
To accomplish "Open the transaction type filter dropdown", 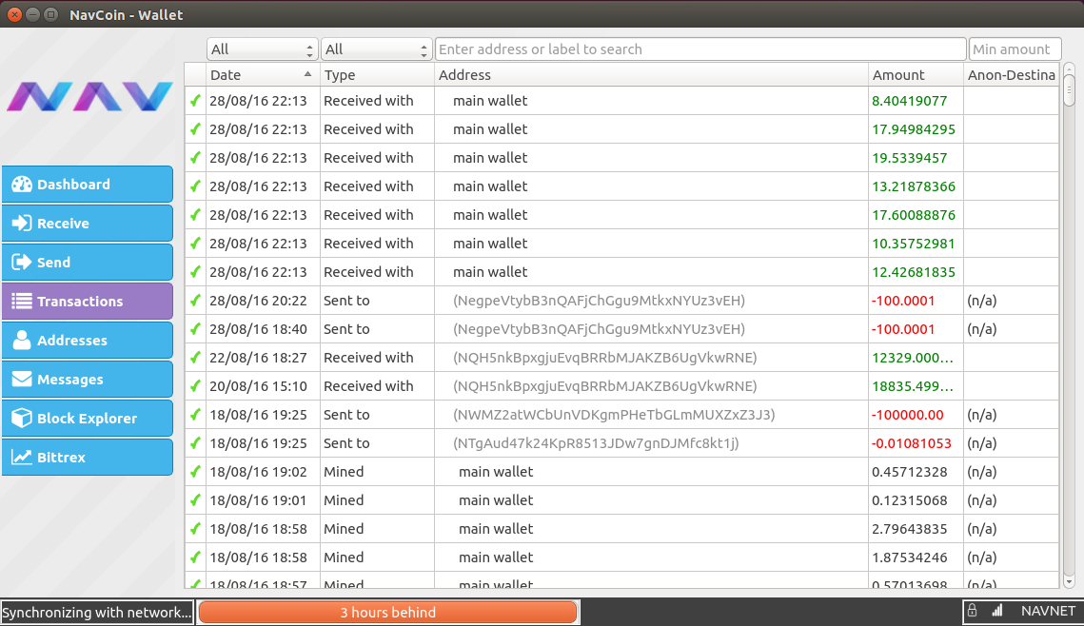I will [376, 49].
